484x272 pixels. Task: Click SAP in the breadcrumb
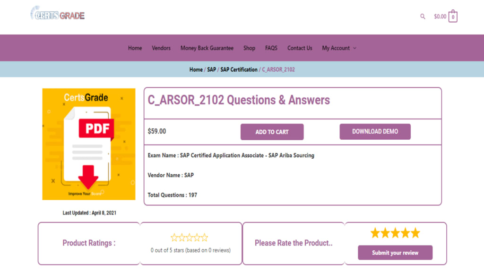click(211, 70)
